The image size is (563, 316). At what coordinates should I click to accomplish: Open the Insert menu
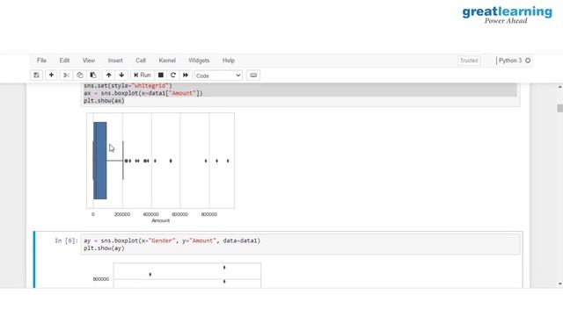[115, 61]
